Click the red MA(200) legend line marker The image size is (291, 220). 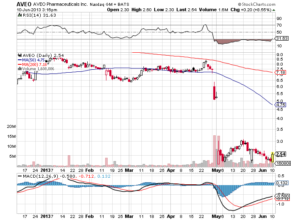(x=20, y=64)
